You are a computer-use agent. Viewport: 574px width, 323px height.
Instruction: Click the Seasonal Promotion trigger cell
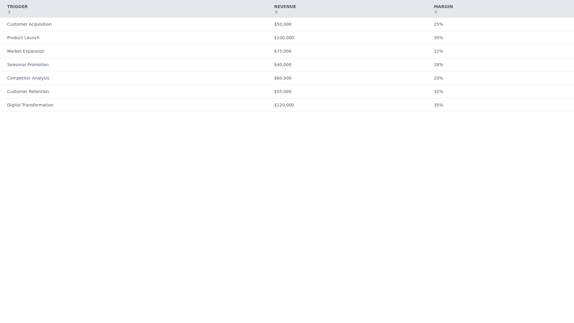click(28, 65)
